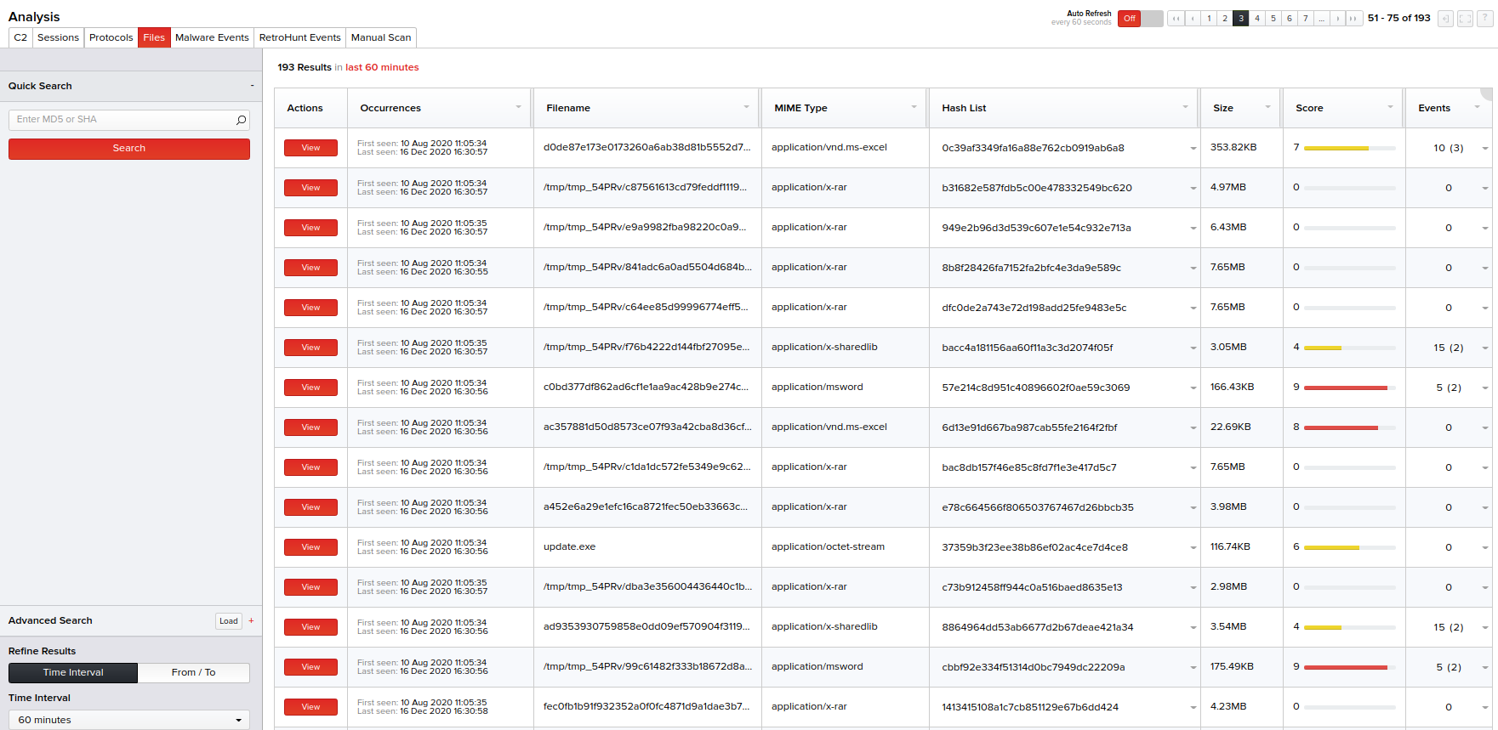
Task: Click the score bar for update.exe row
Action: (1349, 547)
